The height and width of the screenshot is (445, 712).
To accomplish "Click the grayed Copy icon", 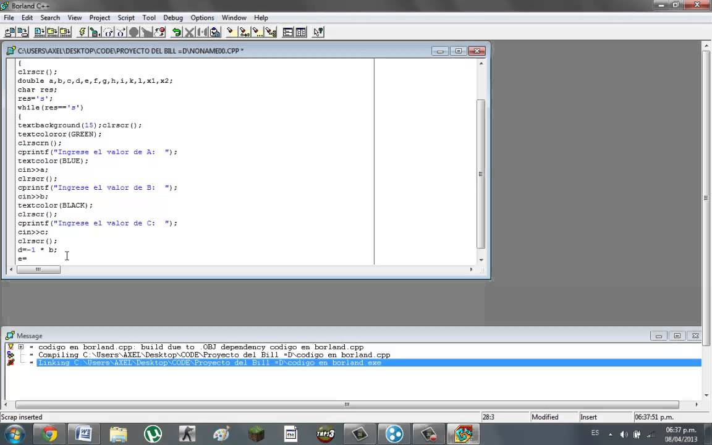I will click(202, 32).
